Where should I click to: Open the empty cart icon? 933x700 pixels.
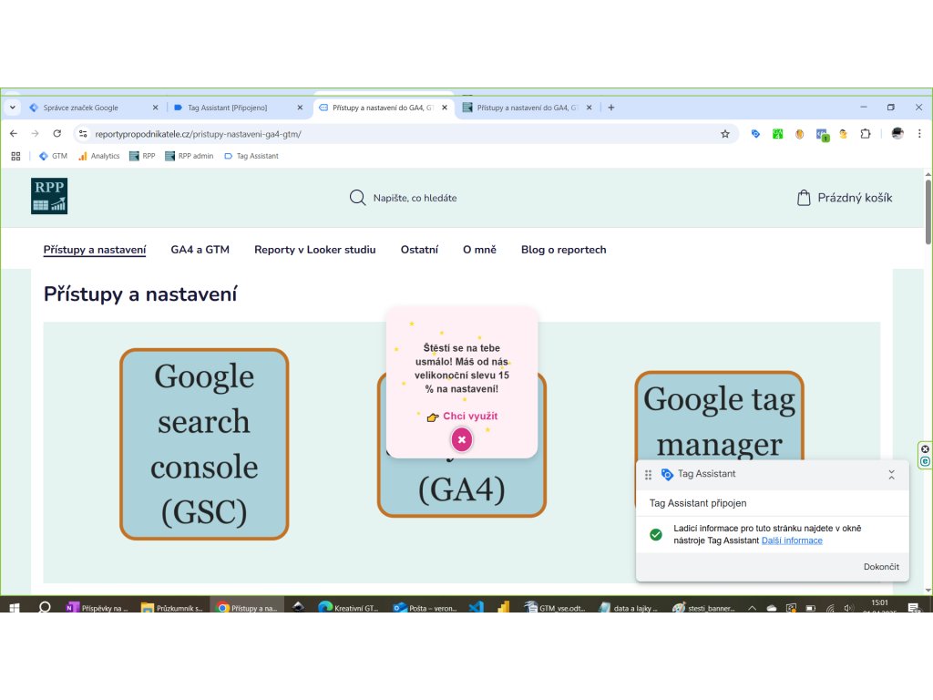pyautogui.click(x=803, y=198)
